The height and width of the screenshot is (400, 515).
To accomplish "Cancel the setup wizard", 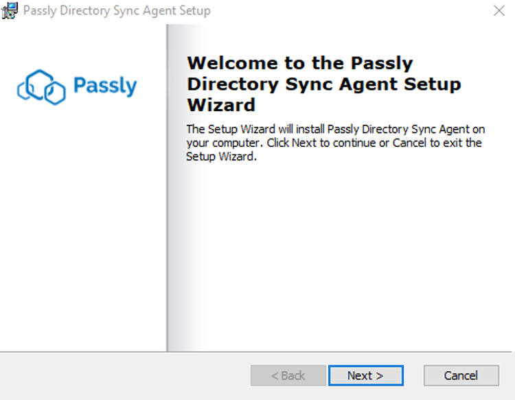I will point(461,375).
